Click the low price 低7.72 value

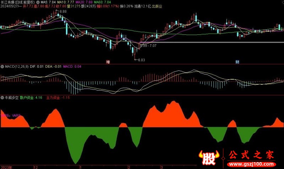click(50, 6)
